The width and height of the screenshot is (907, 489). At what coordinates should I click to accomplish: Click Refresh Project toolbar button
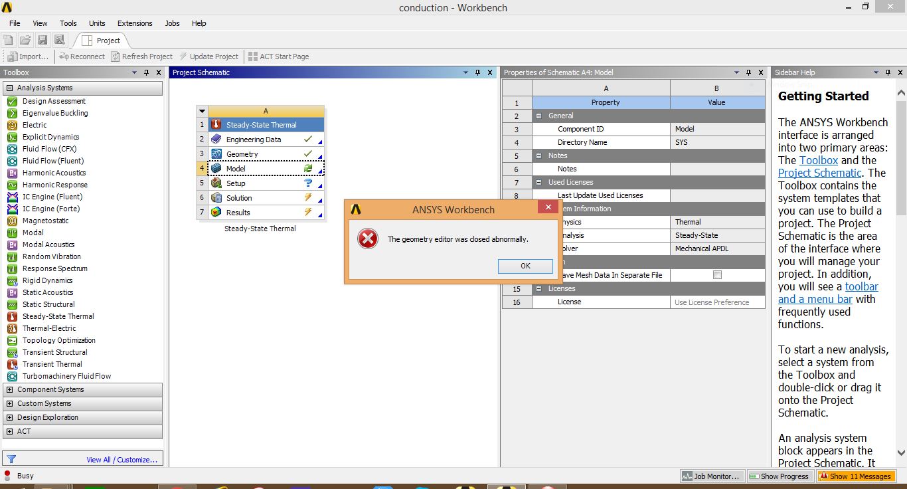[x=142, y=56]
